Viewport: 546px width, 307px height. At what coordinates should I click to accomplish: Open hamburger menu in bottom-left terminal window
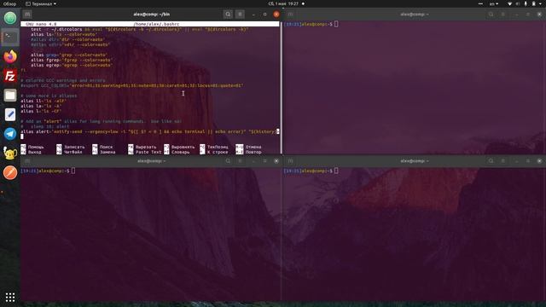pyautogui.click(x=240, y=161)
